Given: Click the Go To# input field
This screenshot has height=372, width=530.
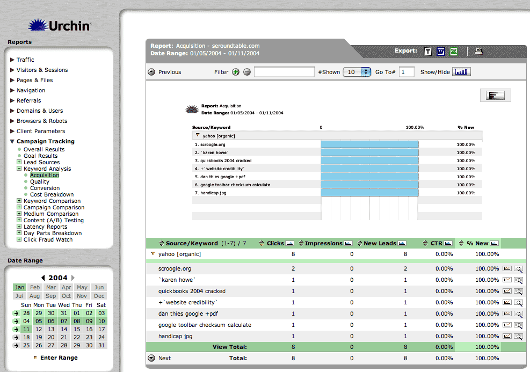Looking at the screenshot, I should [x=406, y=72].
